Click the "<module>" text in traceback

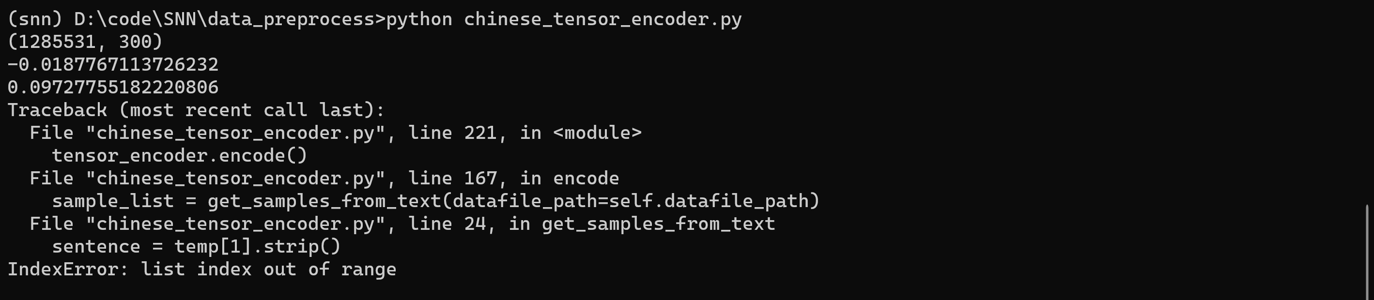(x=597, y=133)
